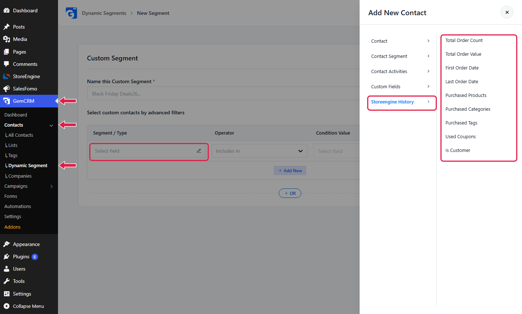Click the Collapse Menu arrow icon
Image resolution: width=522 pixels, height=314 pixels.
[6, 306]
